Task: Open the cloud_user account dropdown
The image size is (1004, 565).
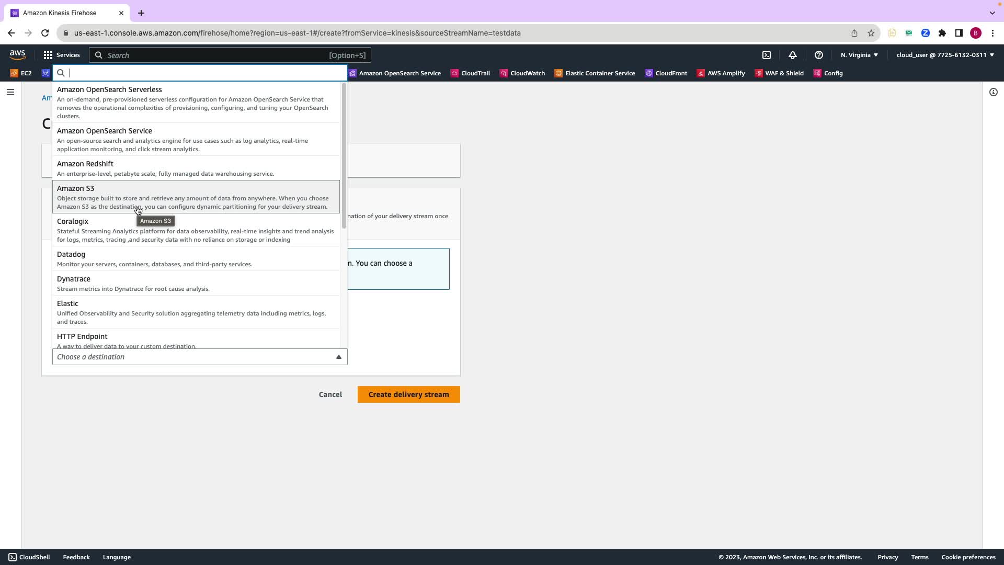Action: [945, 55]
